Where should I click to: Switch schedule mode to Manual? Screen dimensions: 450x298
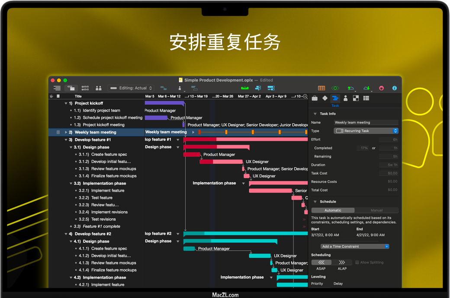coord(376,210)
